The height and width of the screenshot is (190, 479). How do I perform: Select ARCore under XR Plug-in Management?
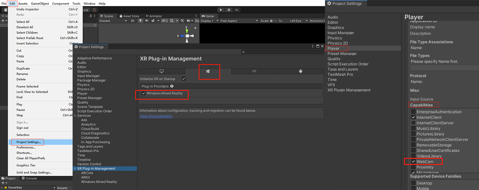87,173
